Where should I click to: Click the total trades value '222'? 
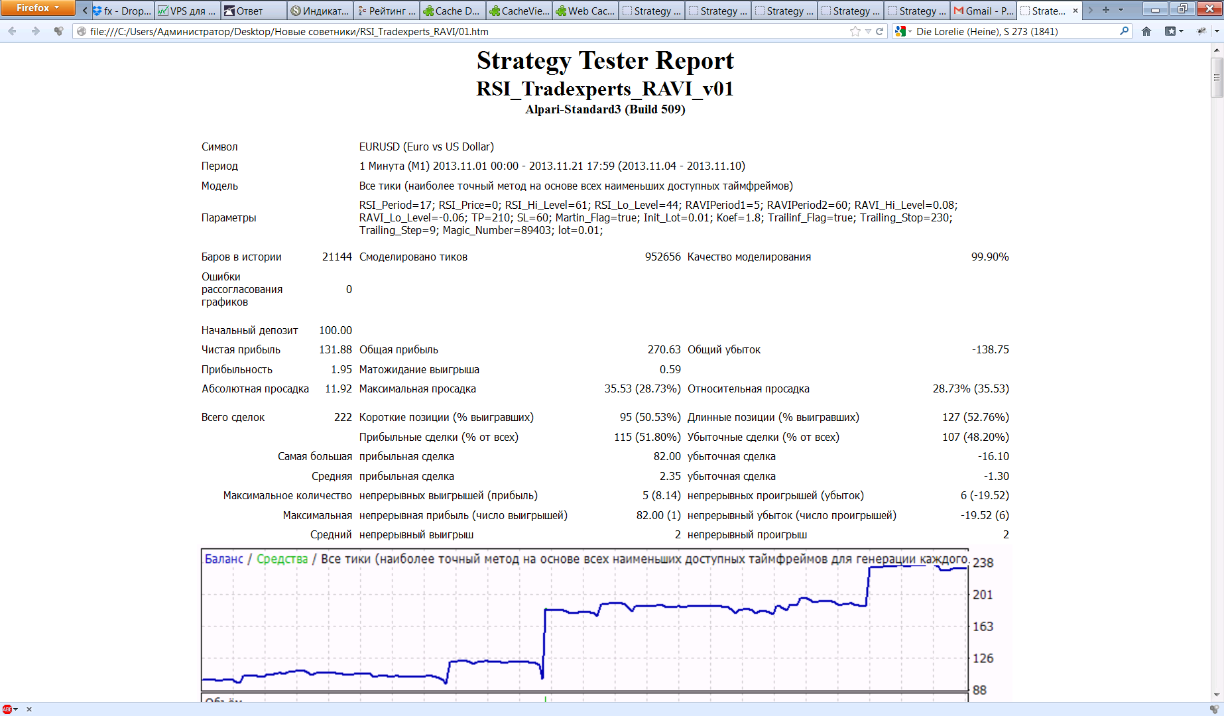coord(343,417)
